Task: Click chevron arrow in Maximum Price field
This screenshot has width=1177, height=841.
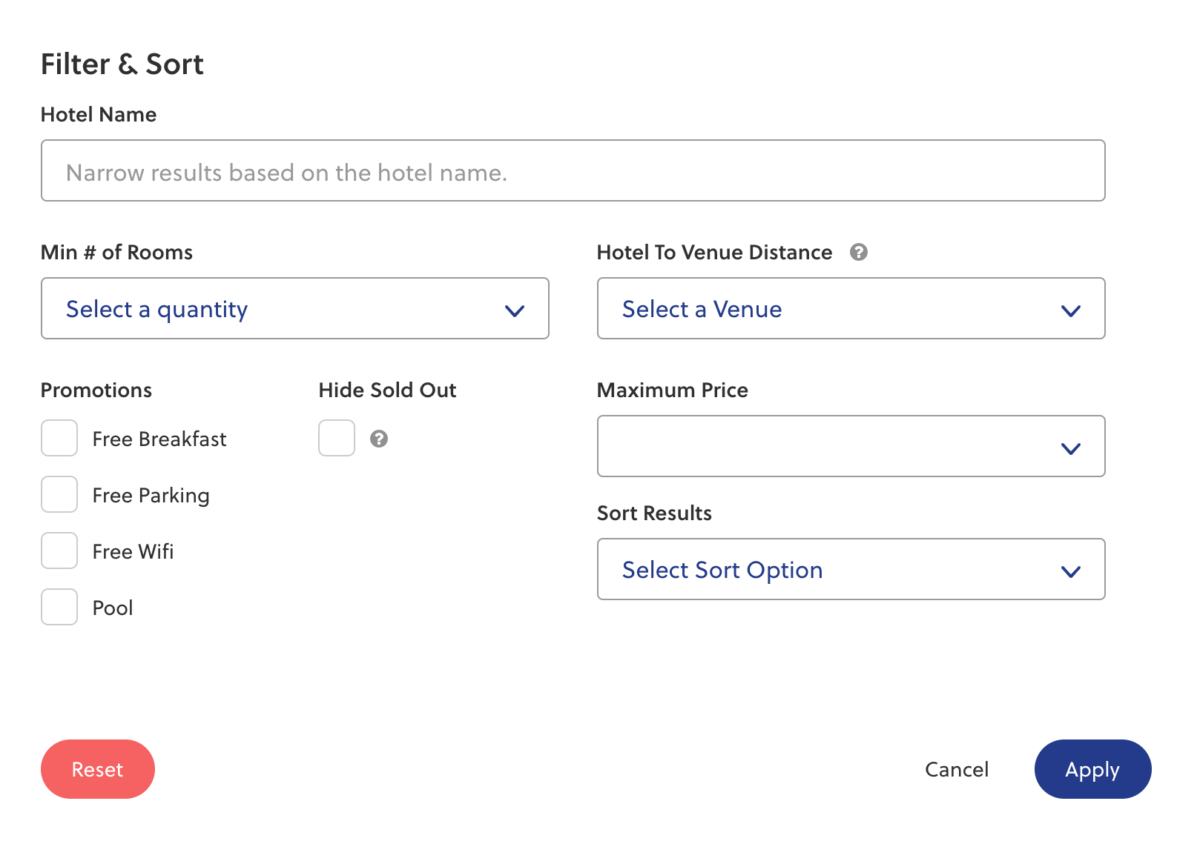Action: tap(1070, 448)
